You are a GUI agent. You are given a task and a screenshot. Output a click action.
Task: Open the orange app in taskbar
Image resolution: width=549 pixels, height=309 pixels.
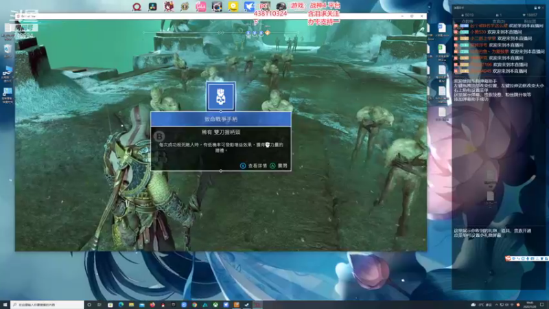pyautogui.click(x=236, y=305)
